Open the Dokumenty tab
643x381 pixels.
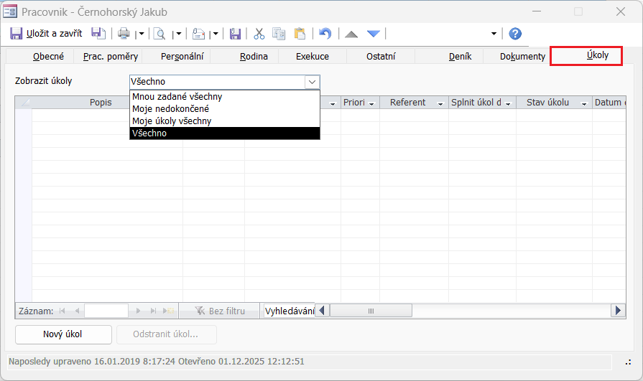coord(522,56)
